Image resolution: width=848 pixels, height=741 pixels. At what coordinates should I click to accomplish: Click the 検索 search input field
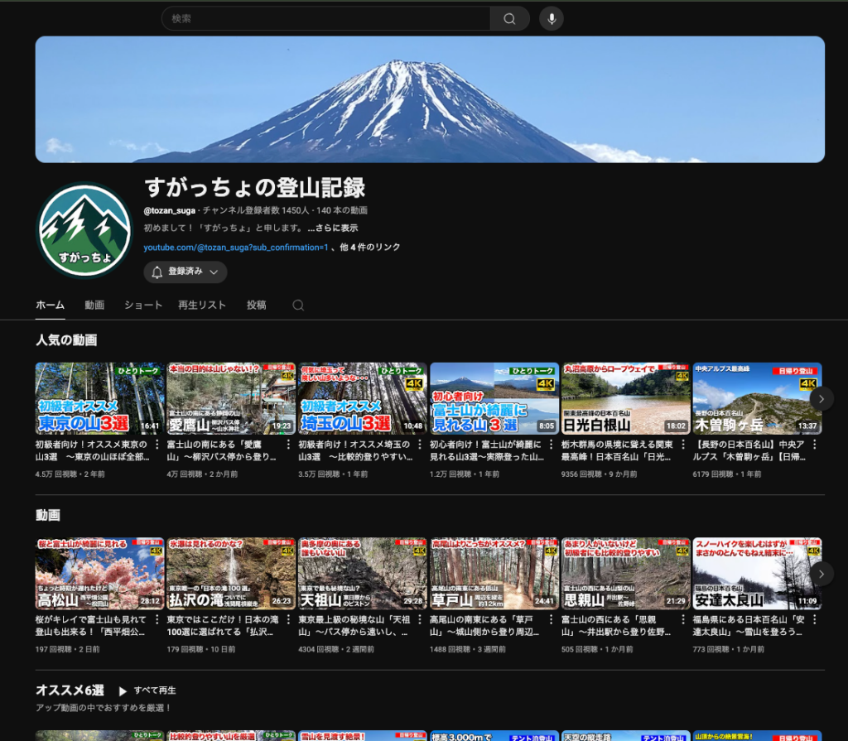[x=327, y=19]
